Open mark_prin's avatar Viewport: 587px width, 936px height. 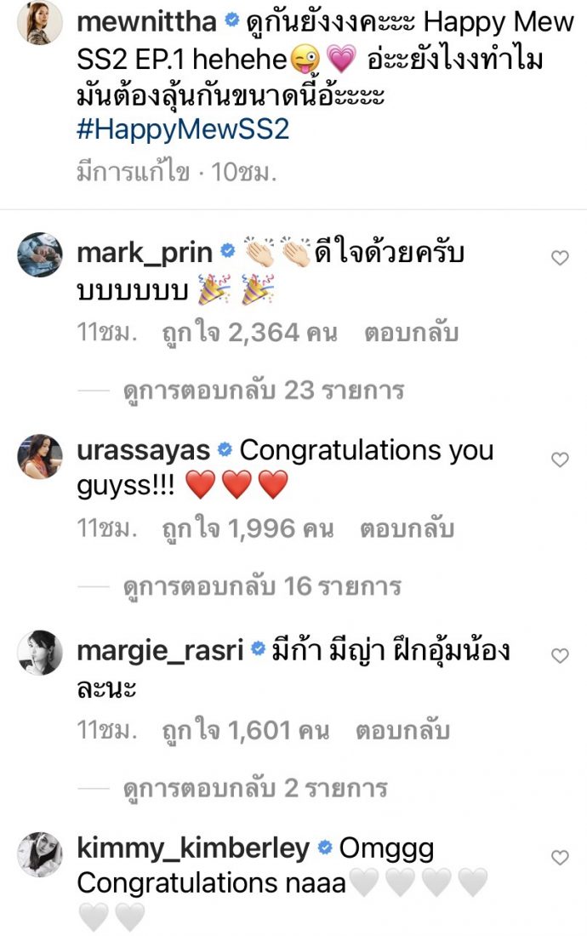coord(39,255)
